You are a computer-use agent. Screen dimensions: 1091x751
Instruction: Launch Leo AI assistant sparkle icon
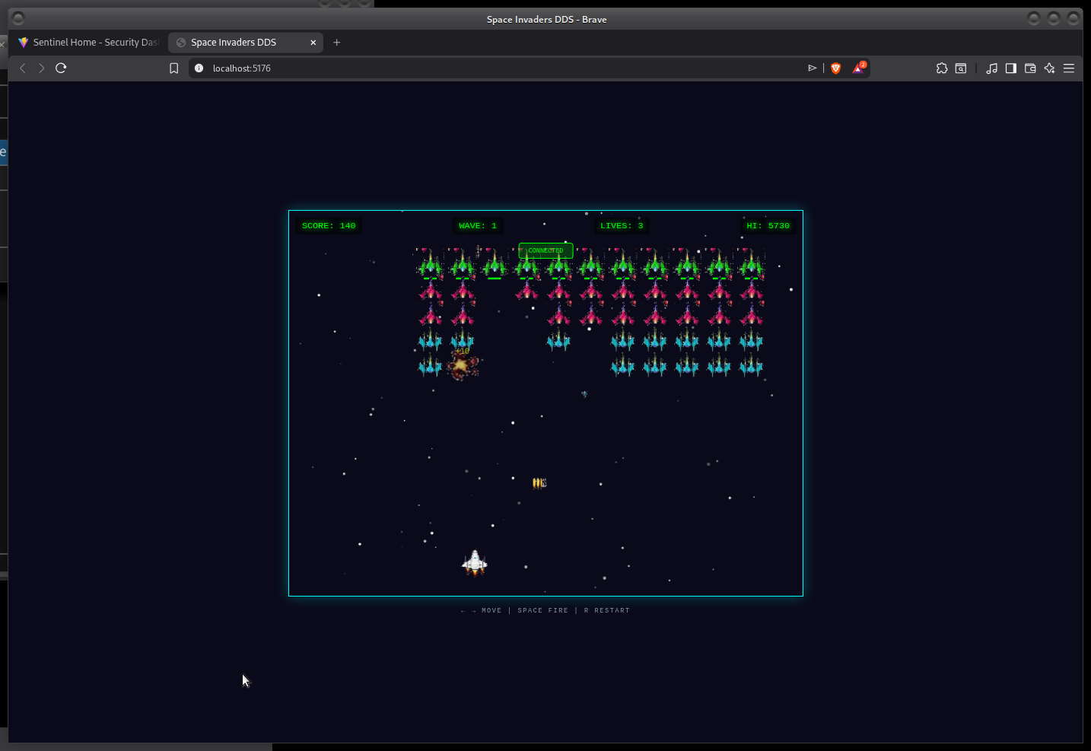click(1049, 68)
